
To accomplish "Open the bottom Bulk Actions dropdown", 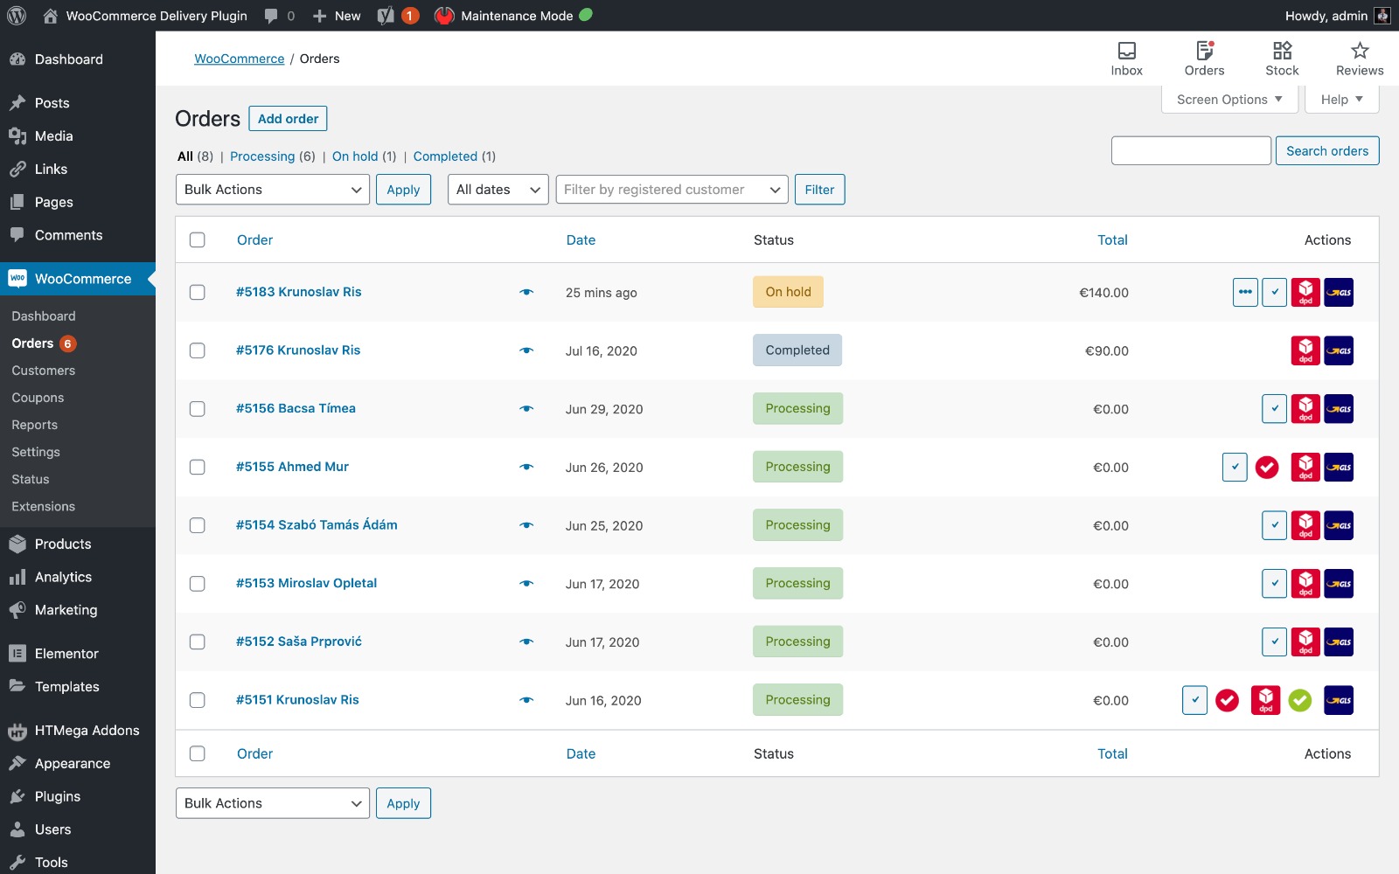I will pos(273,803).
